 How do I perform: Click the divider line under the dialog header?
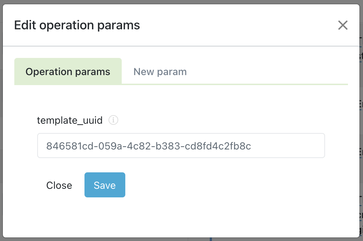point(181,46)
